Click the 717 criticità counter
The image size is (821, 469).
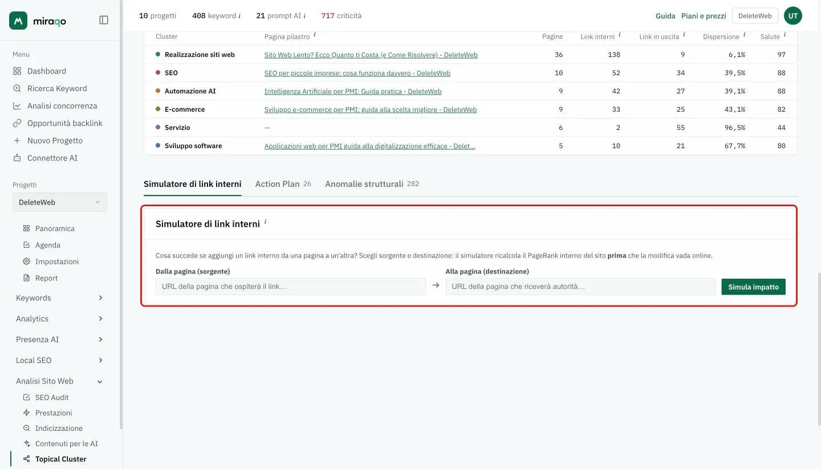point(342,16)
